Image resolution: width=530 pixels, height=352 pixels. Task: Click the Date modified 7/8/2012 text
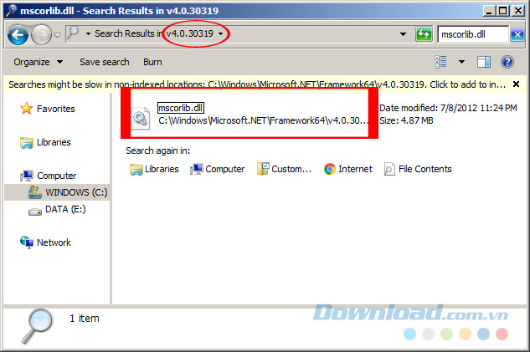click(448, 108)
